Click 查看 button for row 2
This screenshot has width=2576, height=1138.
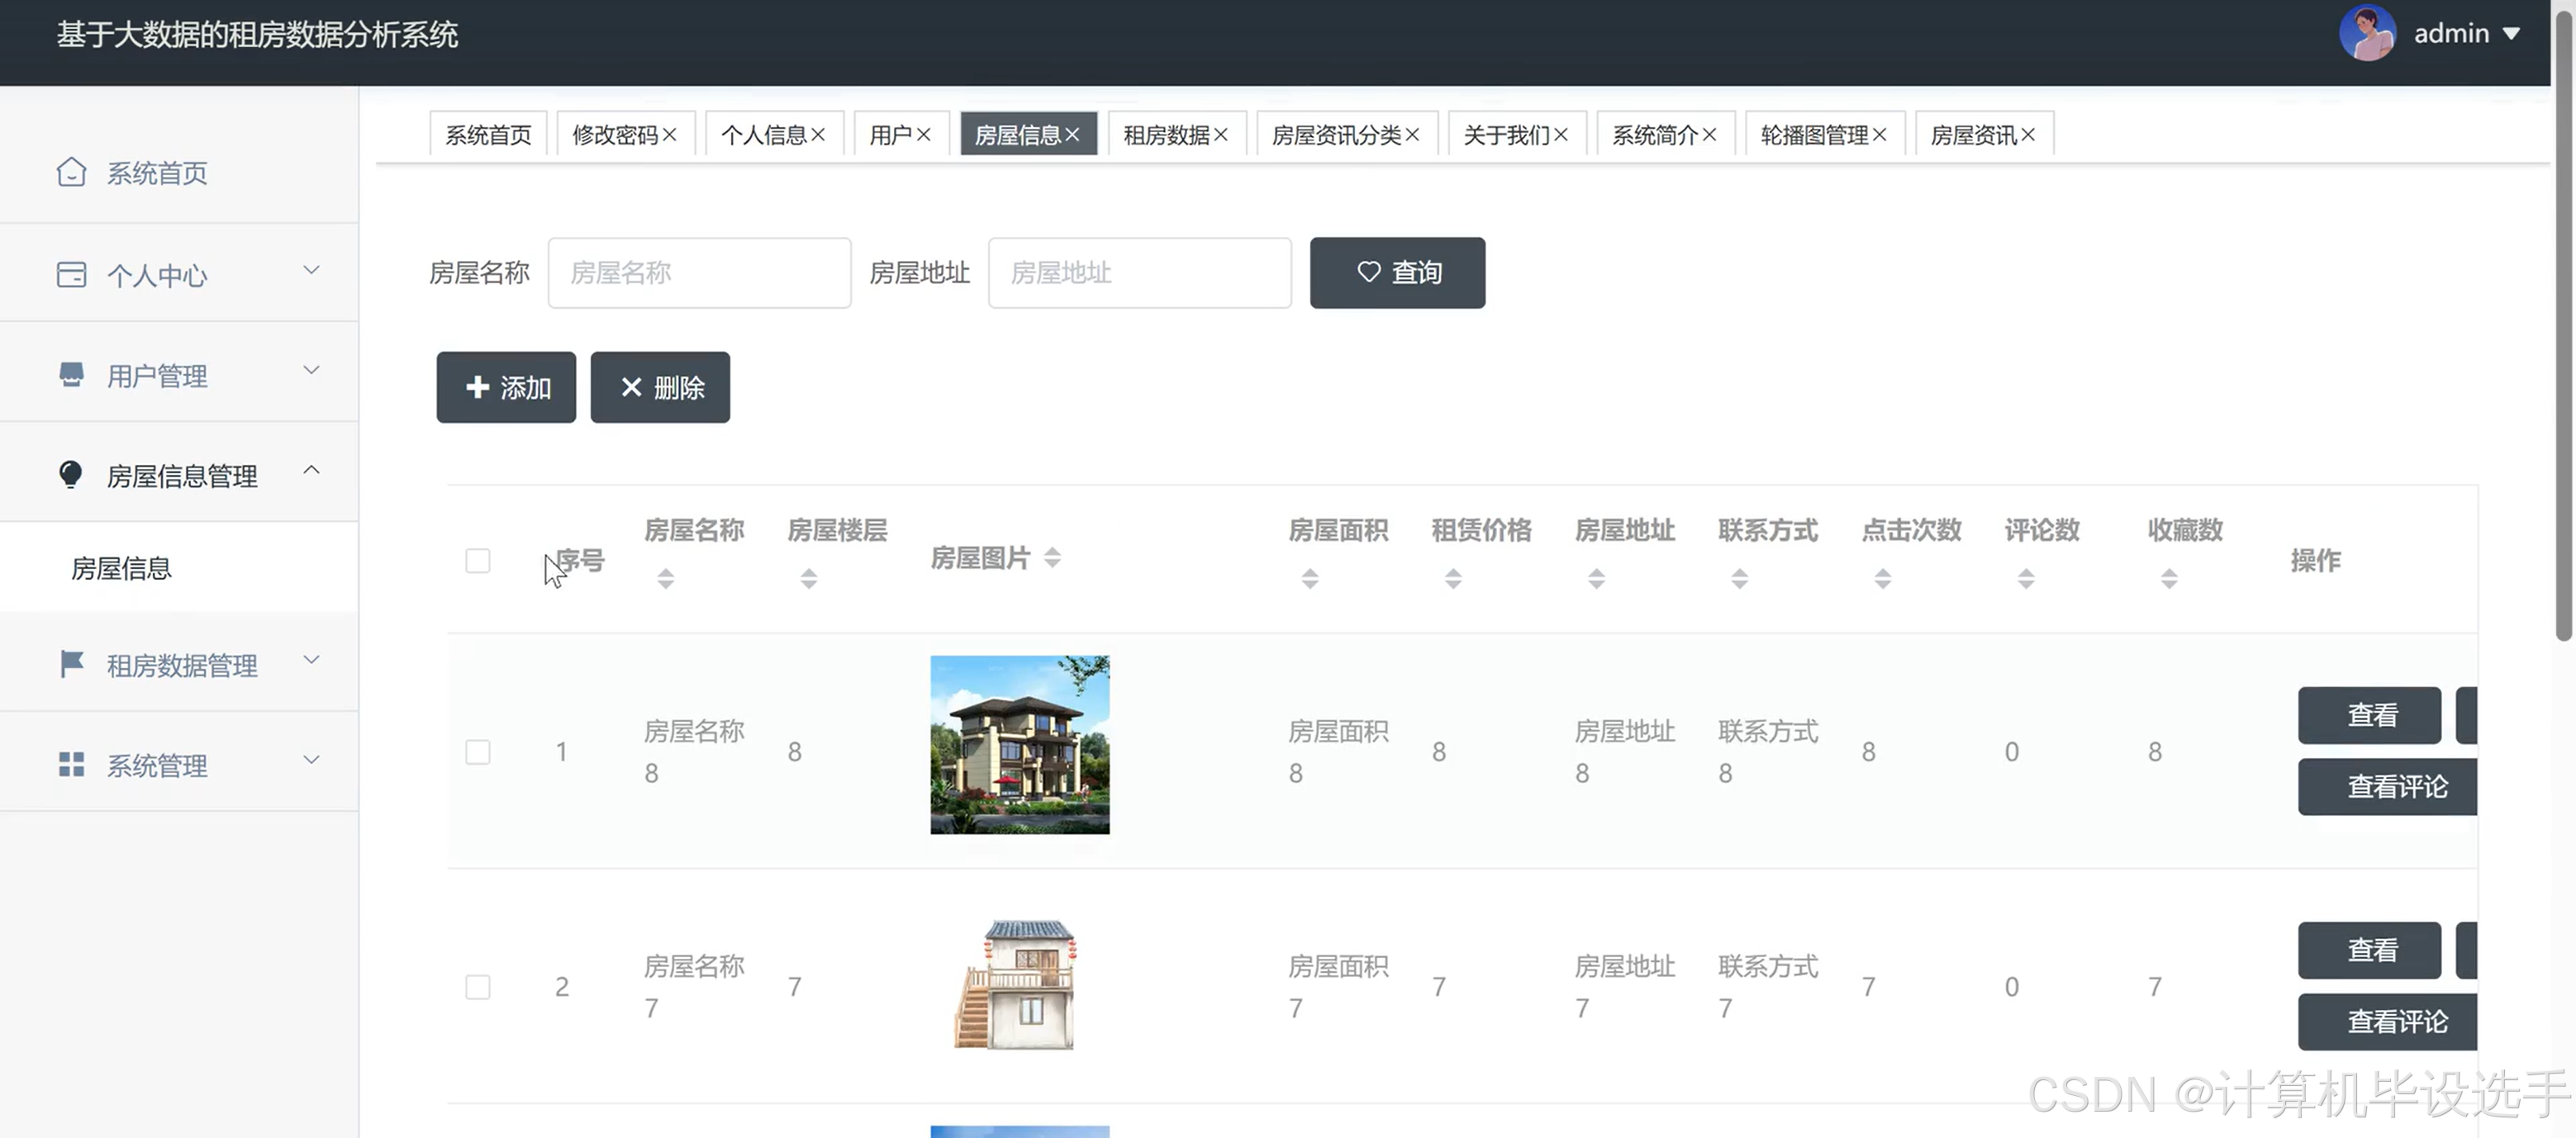[2369, 950]
